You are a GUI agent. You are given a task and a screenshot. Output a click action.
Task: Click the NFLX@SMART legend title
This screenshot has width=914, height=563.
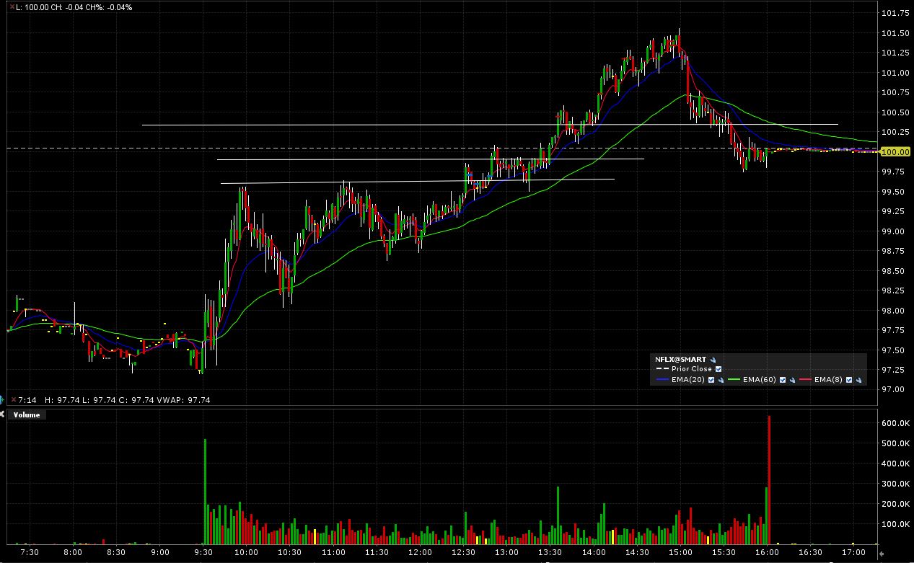(x=680, y=360)
